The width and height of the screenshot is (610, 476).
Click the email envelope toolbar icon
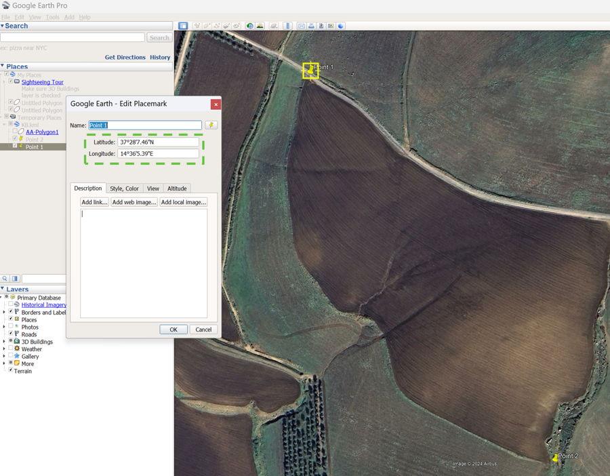[x=302, y=26]
